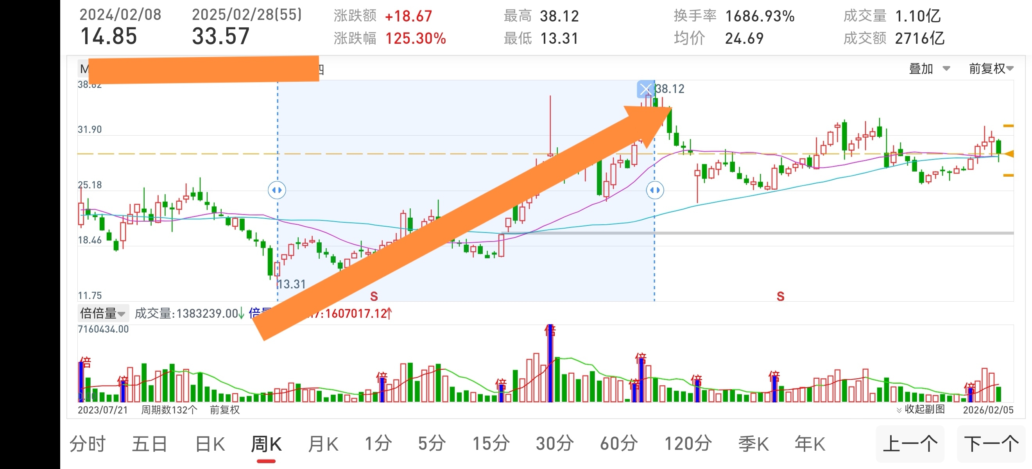The width and height of the screenshot is (1032, 469).
Task: Select the 60分 period tab
Action: pyautogui.click(x=618, y=444)
